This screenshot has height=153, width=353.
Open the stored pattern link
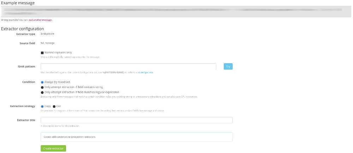pos(145,72)
